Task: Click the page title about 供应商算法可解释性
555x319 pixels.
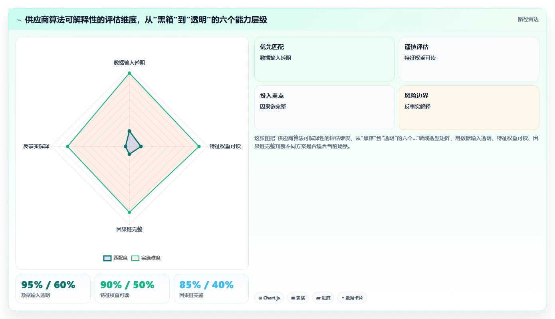Action: coord(146,20)
